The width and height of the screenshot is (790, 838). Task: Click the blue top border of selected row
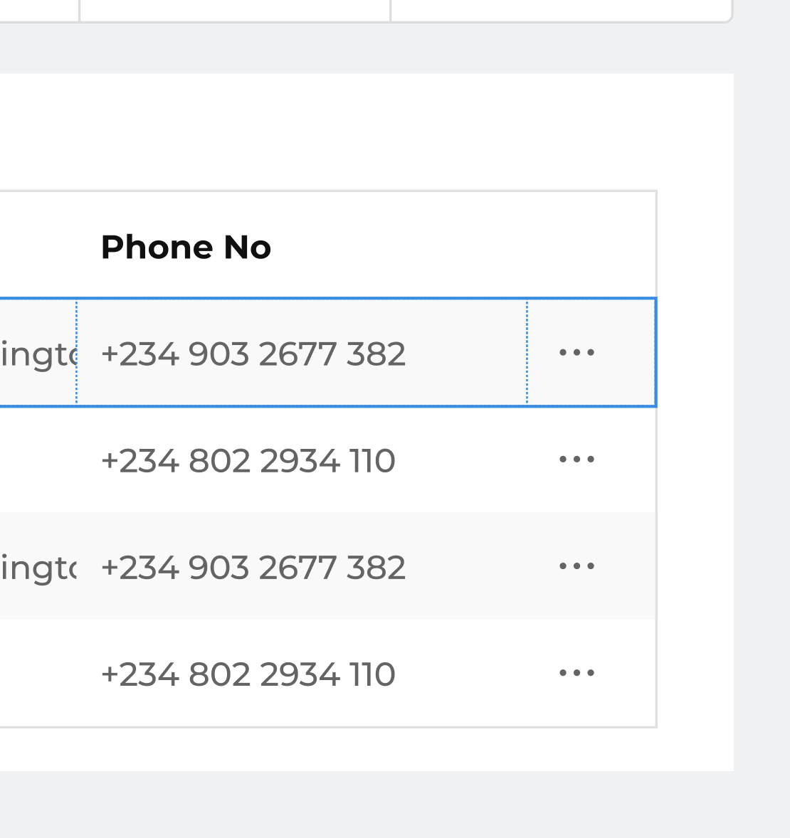click(327, 298)
